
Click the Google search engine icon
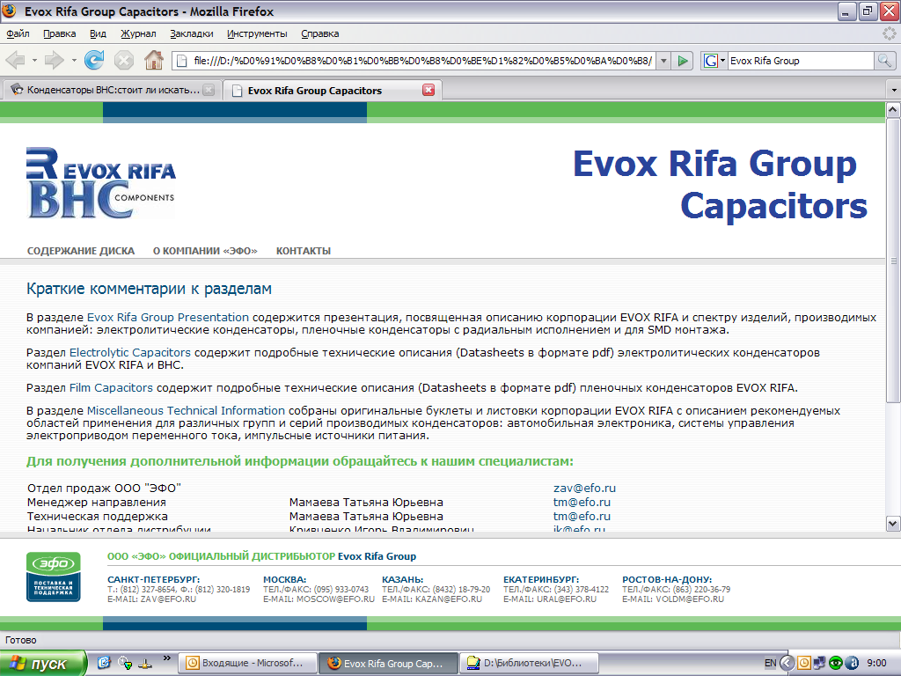pyautogui.click(x=710, y=61)
